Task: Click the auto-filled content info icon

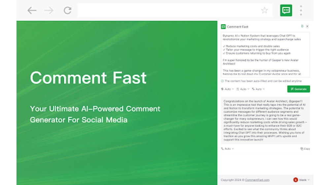Action: 222,81
